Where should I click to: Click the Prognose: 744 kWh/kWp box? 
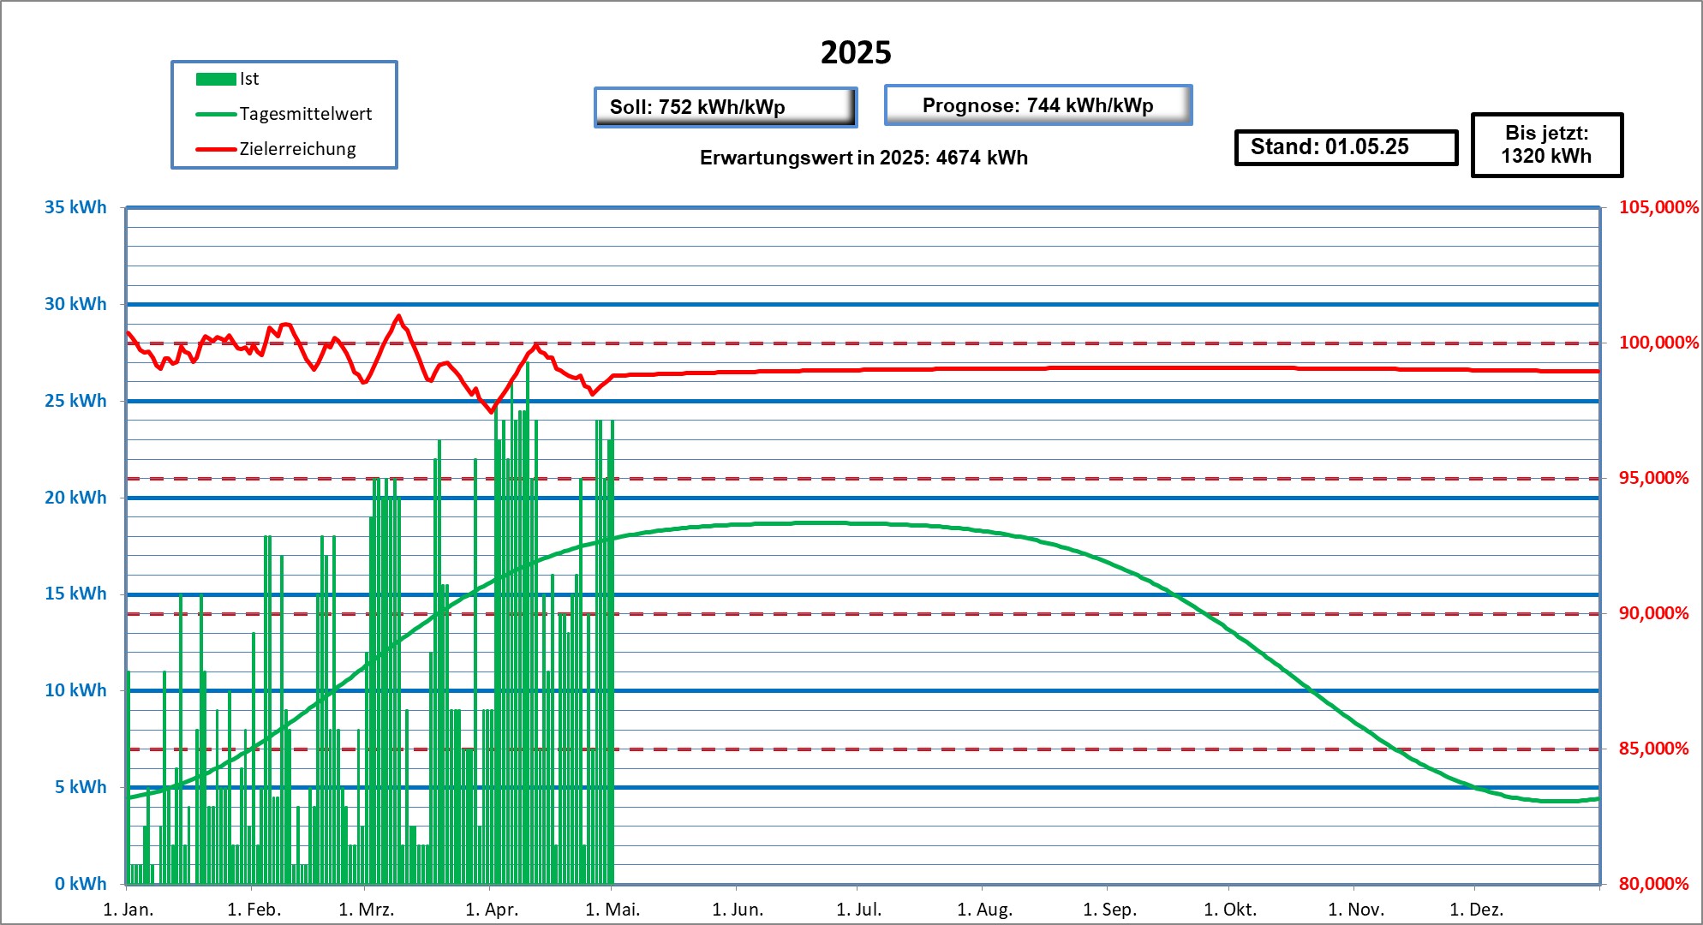1038,105
